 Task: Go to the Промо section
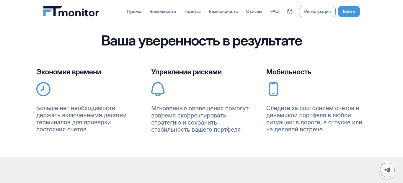click(x=134, y=12)
